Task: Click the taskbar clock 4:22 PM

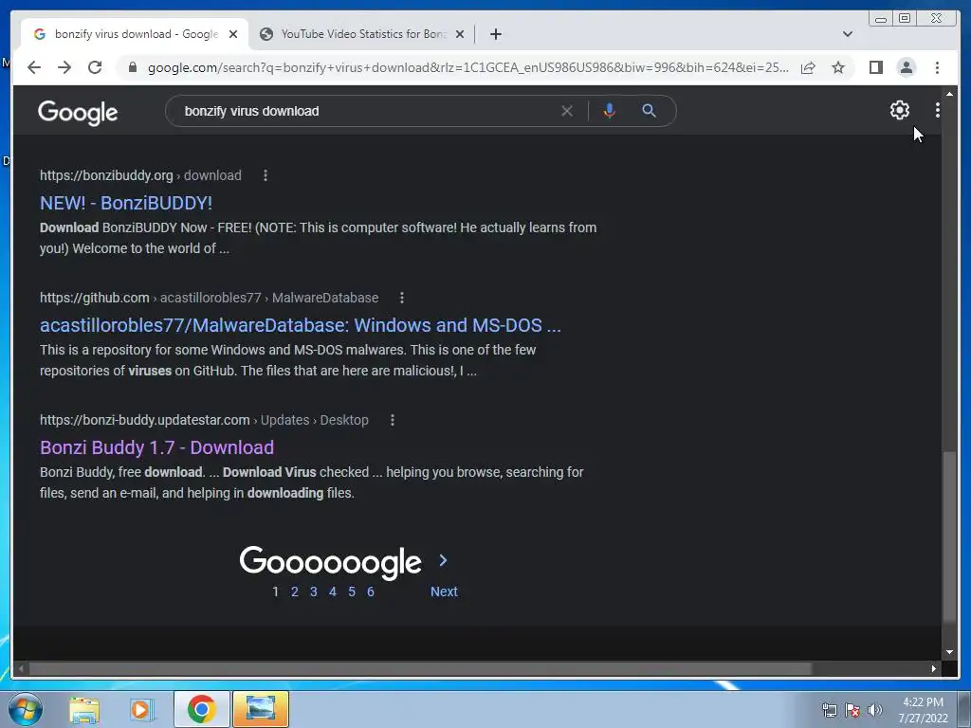Action: (x=923, y=702)
